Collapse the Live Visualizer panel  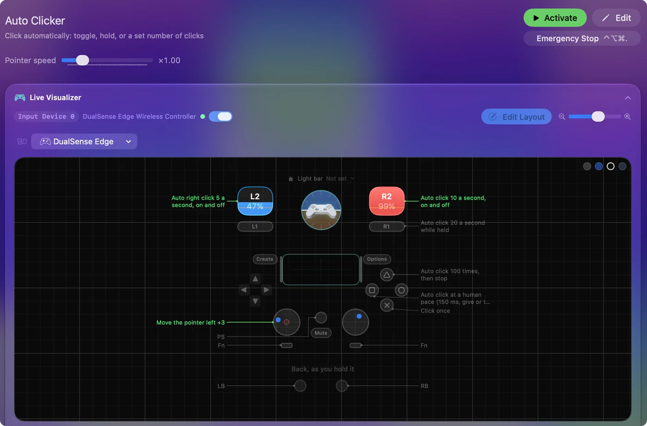(x=628, y=97)
